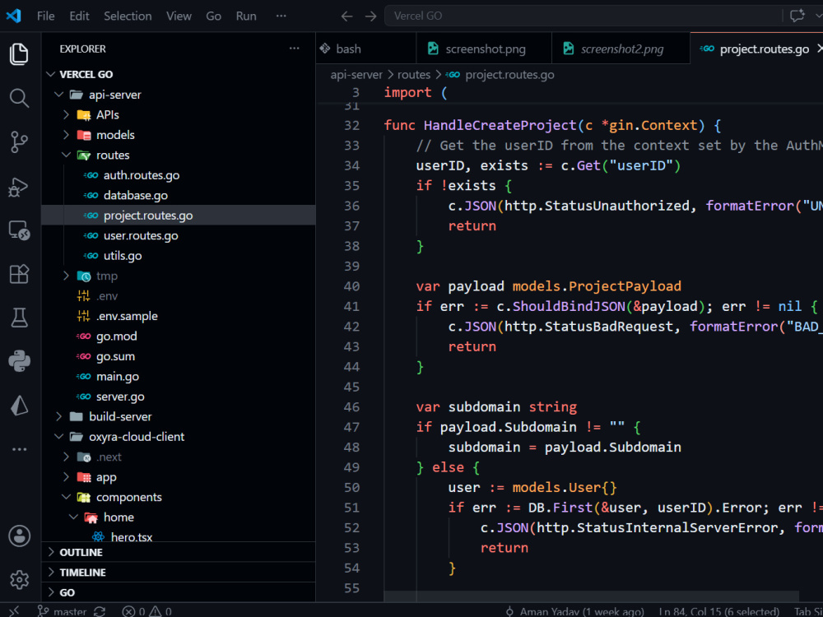The image size is (823, 617).
Task: Click the api-server breadcrumb
Action: [x=356, y=75]
